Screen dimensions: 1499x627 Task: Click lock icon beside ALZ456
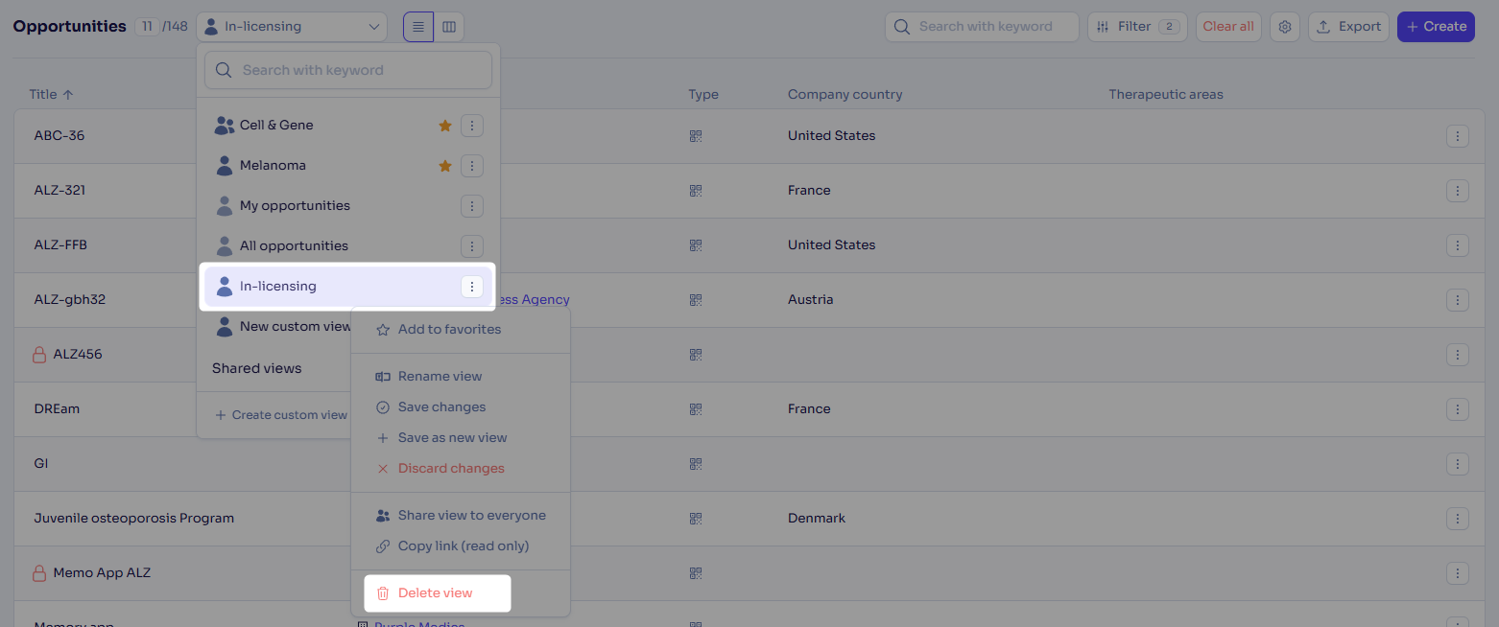39,355
